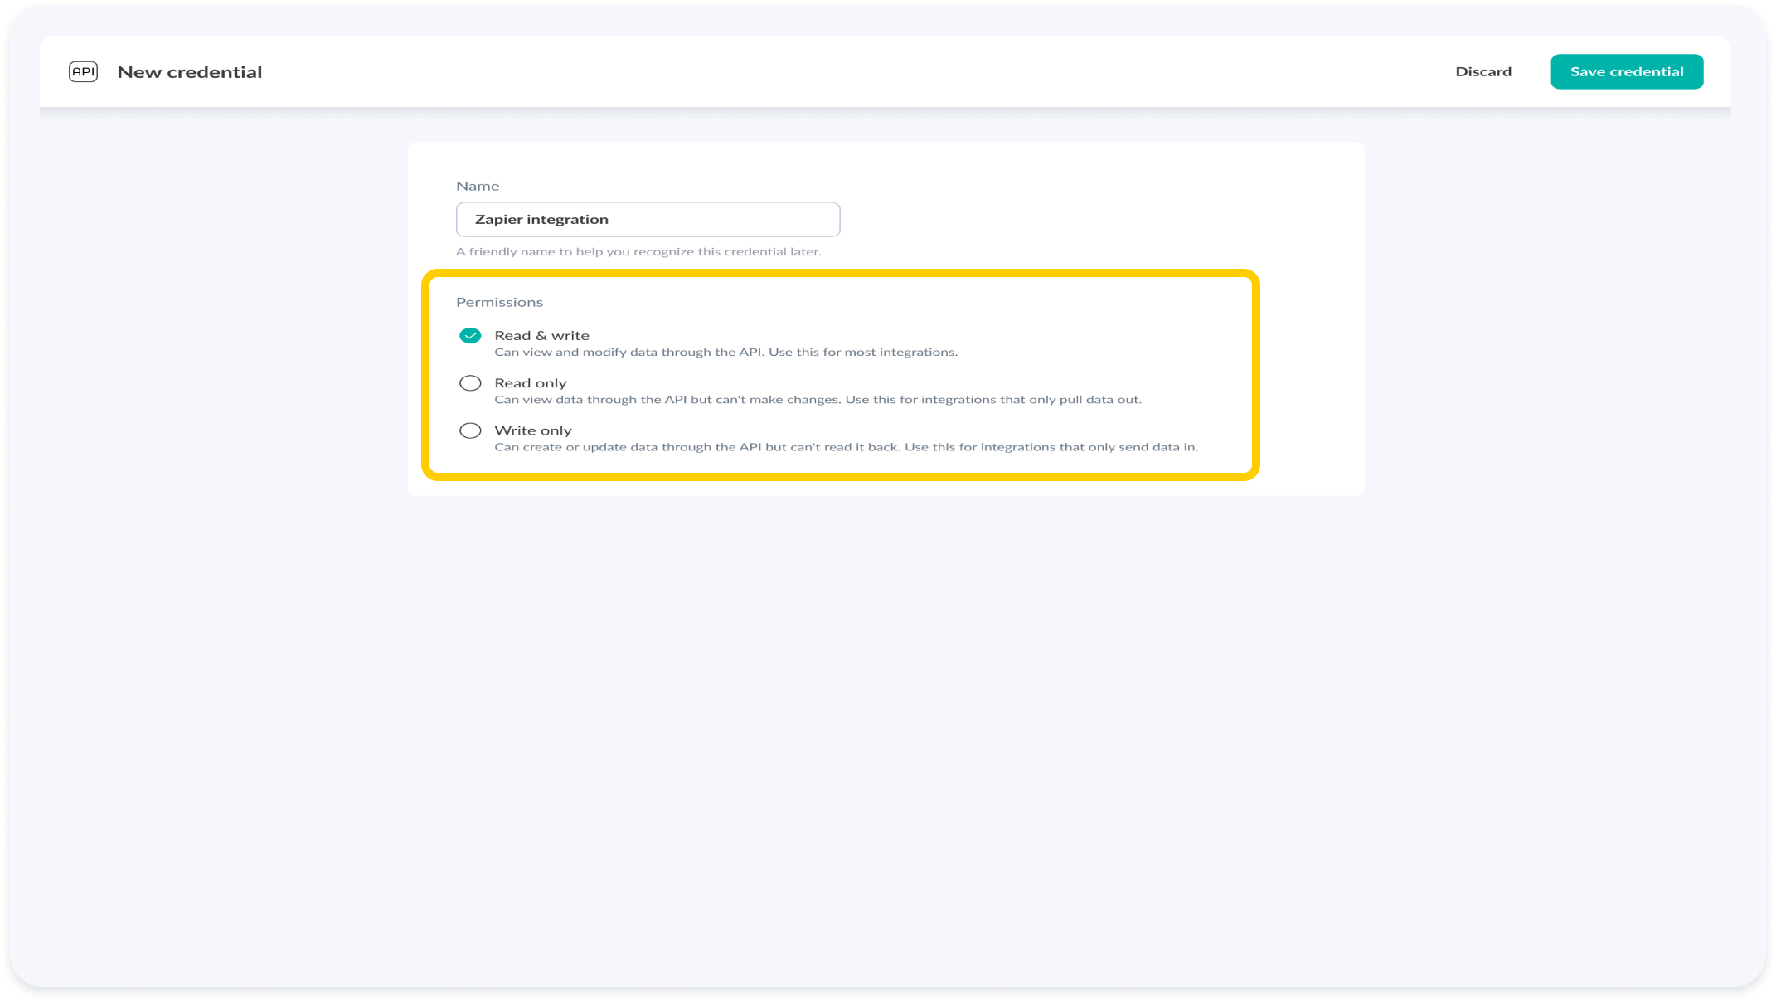The width and height of the screenshot is (1776, 1002).
Task: Click the New credential page title
Action: 190,72
